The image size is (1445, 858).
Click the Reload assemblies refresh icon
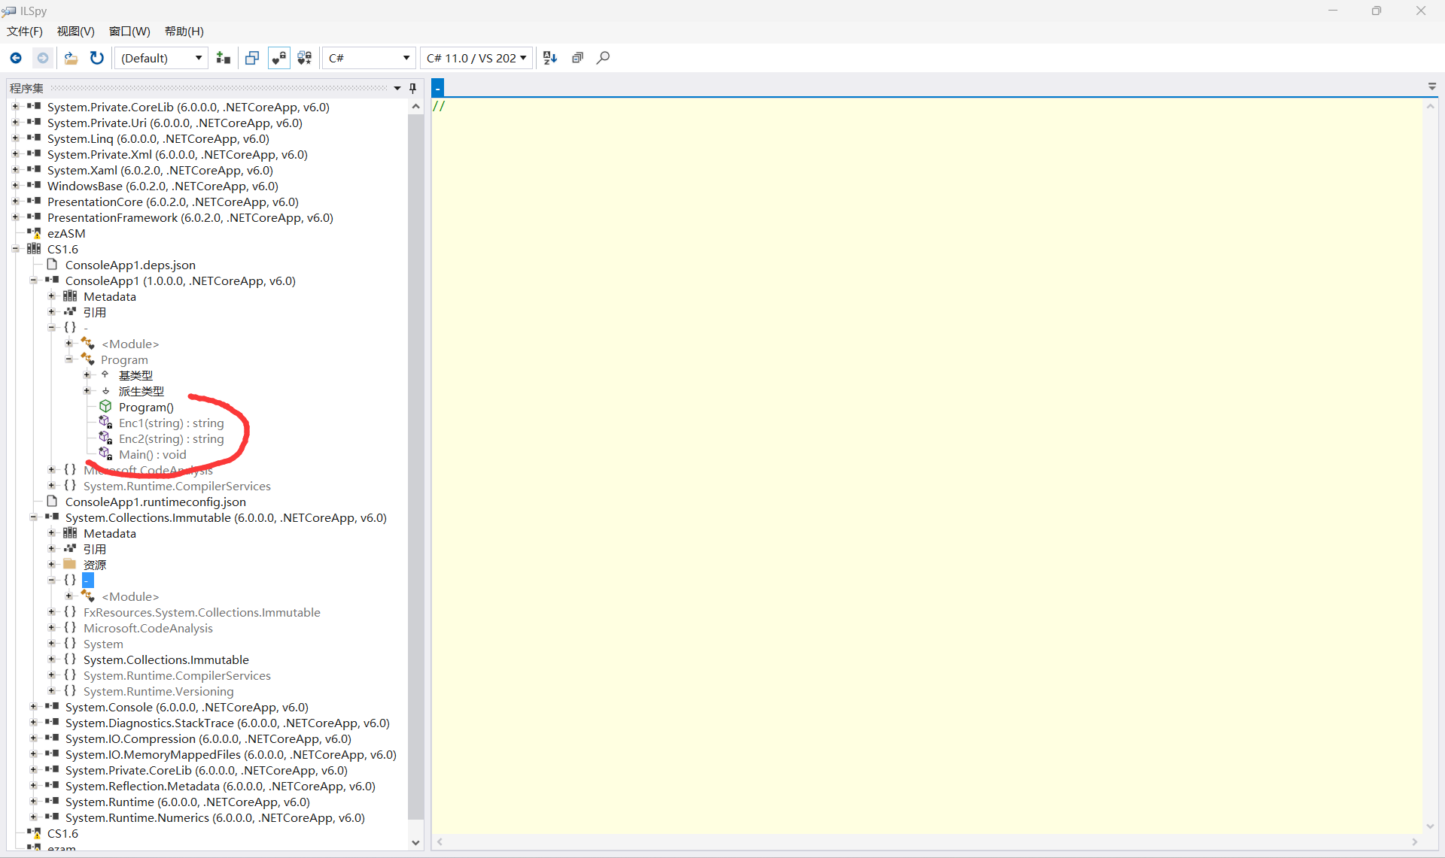[x=97, y=58]
